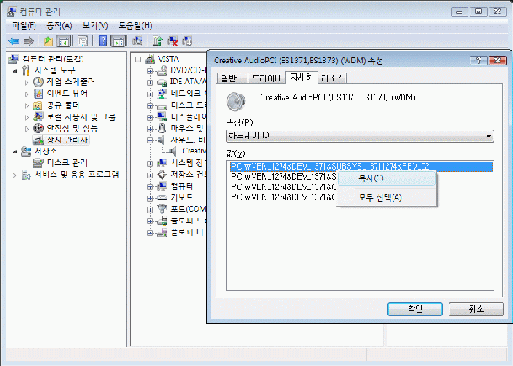Click the Cancel (취소) button
This screenshot has height=366, width=513.
tap(476, 309)
